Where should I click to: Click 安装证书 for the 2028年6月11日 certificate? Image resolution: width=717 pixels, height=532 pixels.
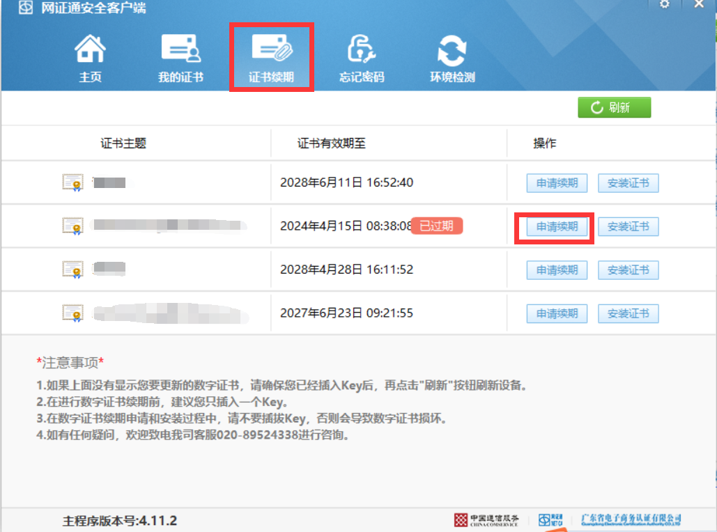(628, 183)
